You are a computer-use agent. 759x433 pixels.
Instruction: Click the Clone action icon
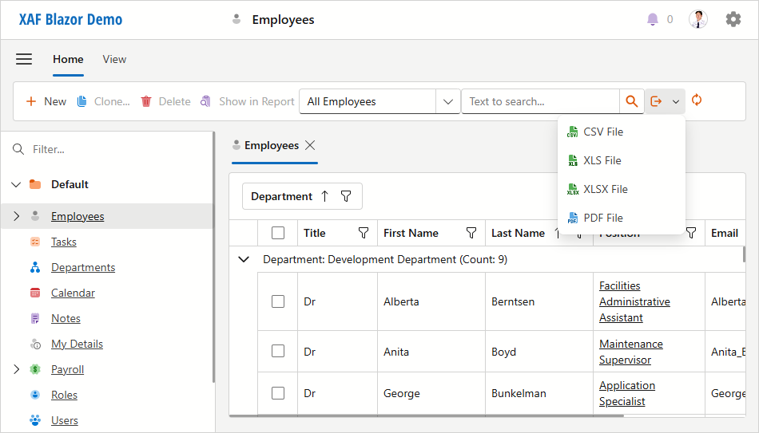(82, 101)
